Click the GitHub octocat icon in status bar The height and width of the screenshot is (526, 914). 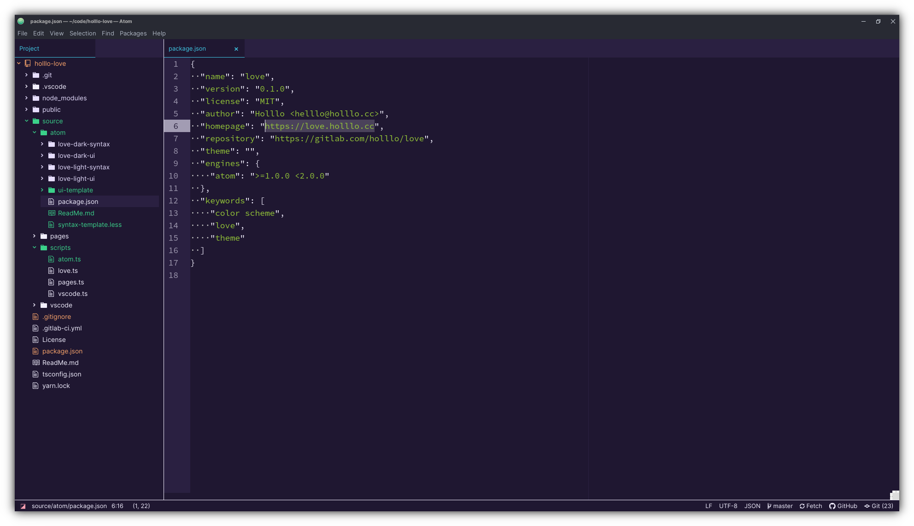[x=832, y=506]
